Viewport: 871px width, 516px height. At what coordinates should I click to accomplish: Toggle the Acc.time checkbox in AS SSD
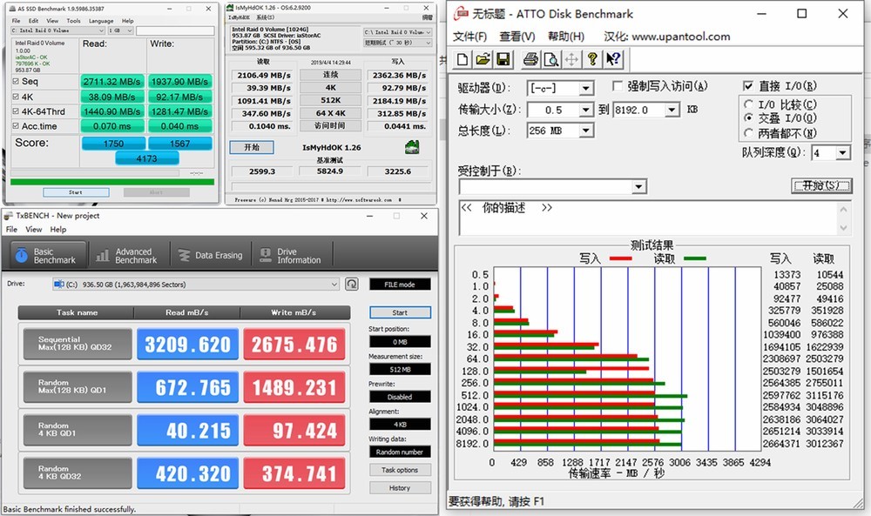(16, 126)
